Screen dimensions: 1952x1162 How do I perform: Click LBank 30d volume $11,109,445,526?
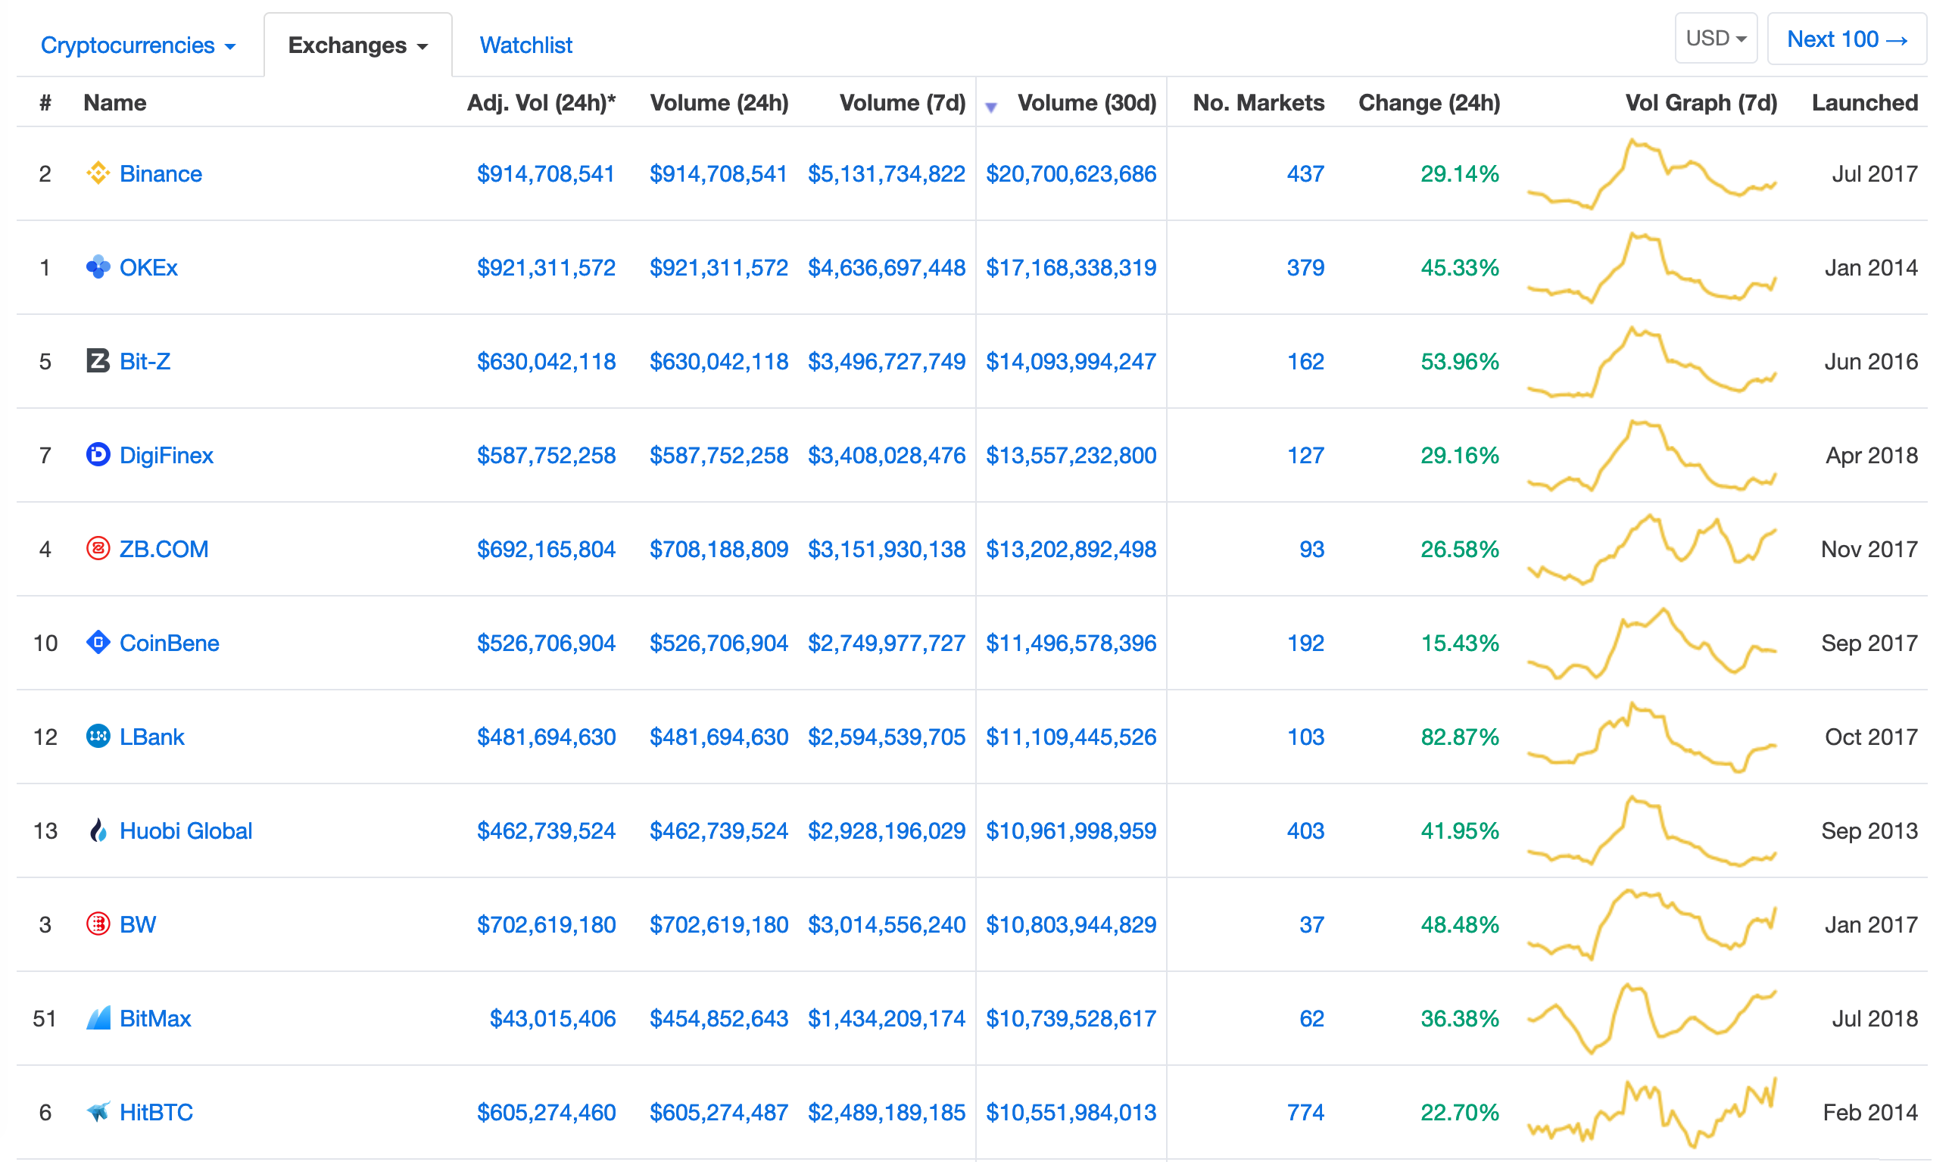1071,737
